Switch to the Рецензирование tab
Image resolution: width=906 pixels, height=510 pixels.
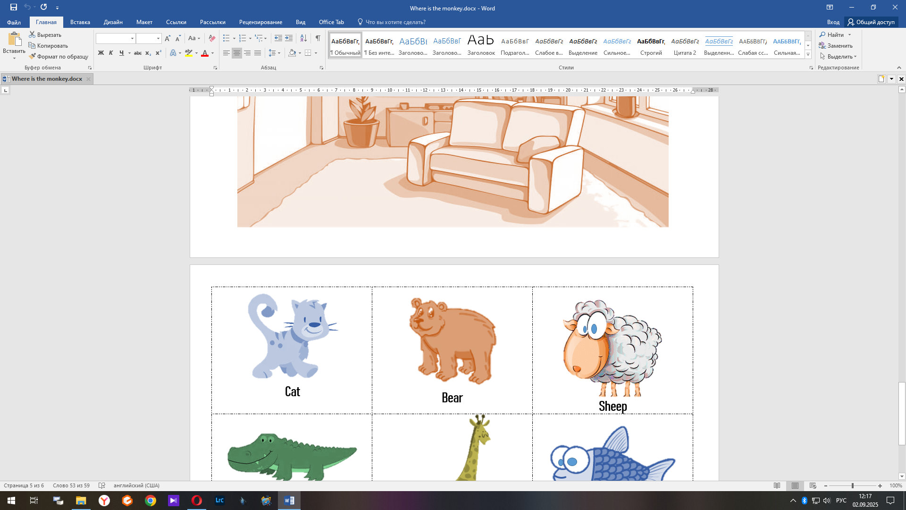tap(260, 22)
